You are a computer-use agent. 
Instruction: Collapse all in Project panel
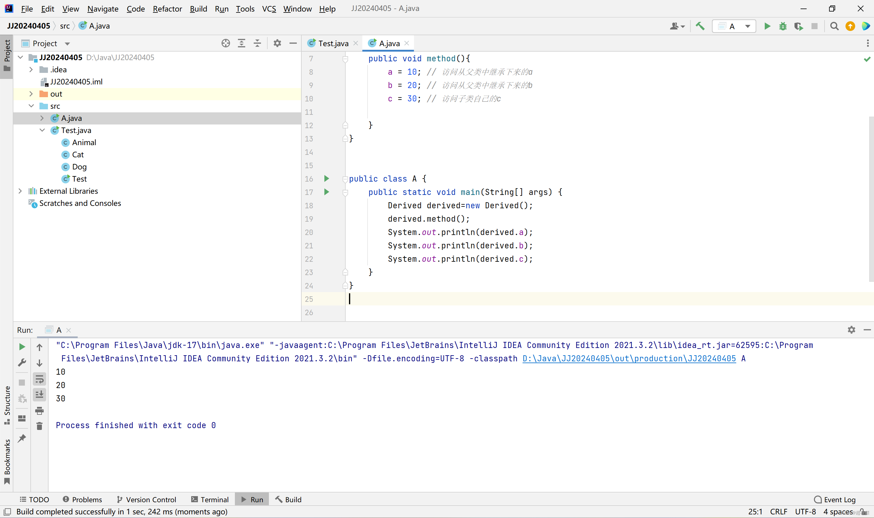[257, 43]
